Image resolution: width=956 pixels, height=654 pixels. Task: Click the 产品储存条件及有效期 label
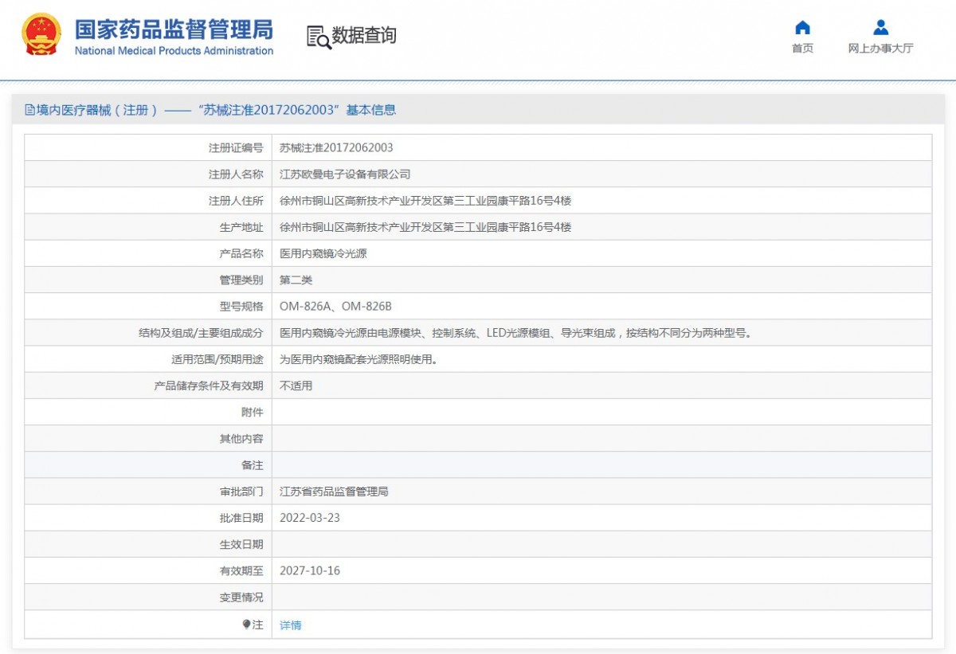pyautogui.click(x=209, y=386)
